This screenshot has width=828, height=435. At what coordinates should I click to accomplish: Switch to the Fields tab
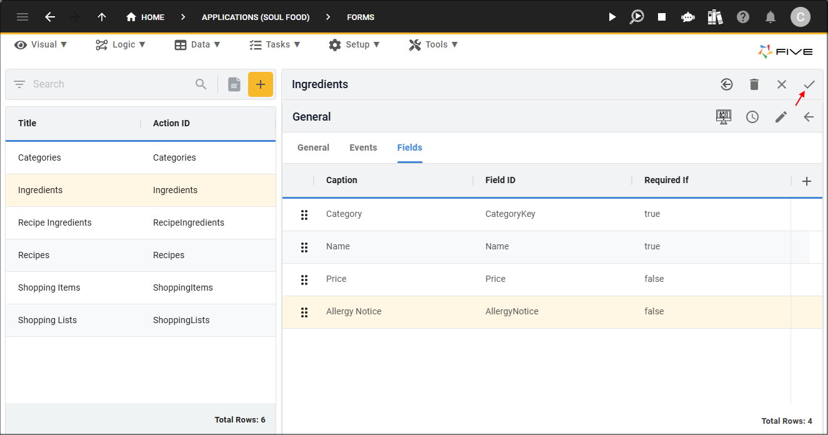410,147
